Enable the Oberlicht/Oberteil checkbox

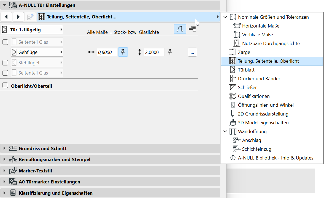(5, 86)
